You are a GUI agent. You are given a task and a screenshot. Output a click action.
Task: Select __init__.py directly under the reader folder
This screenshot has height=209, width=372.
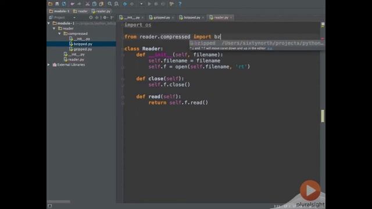74,55
